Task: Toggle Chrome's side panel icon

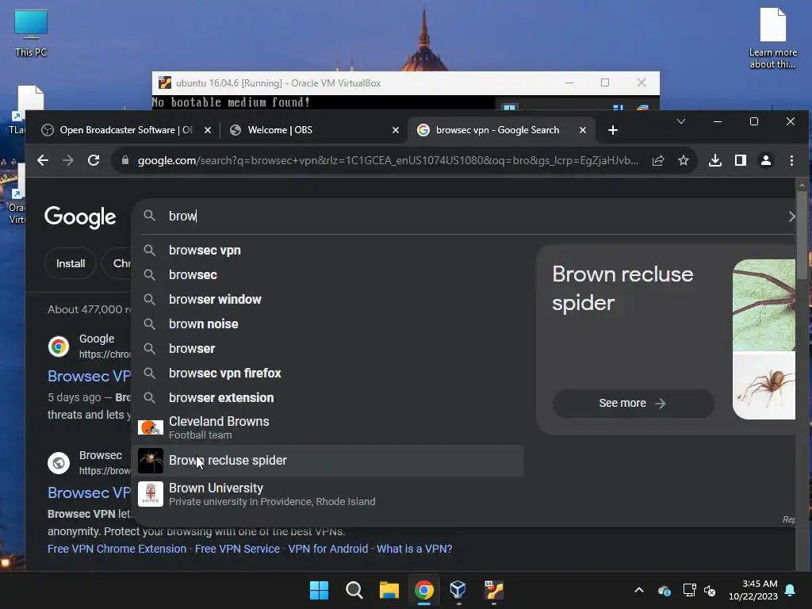Action: click(x=741, y=160)
